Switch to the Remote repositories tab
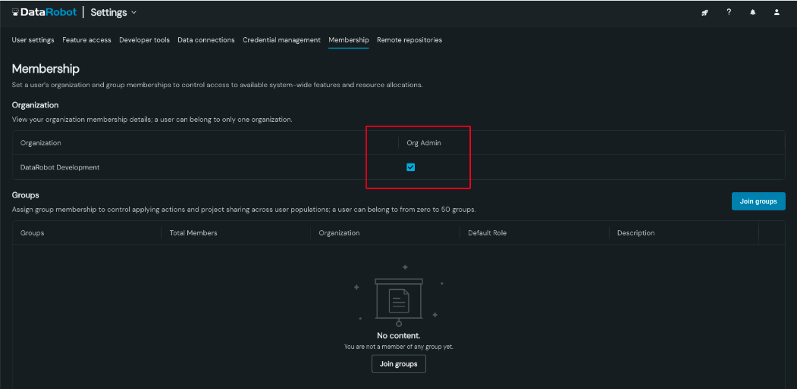Viewport: 797px width, 389px height. [x=409, y=40]
